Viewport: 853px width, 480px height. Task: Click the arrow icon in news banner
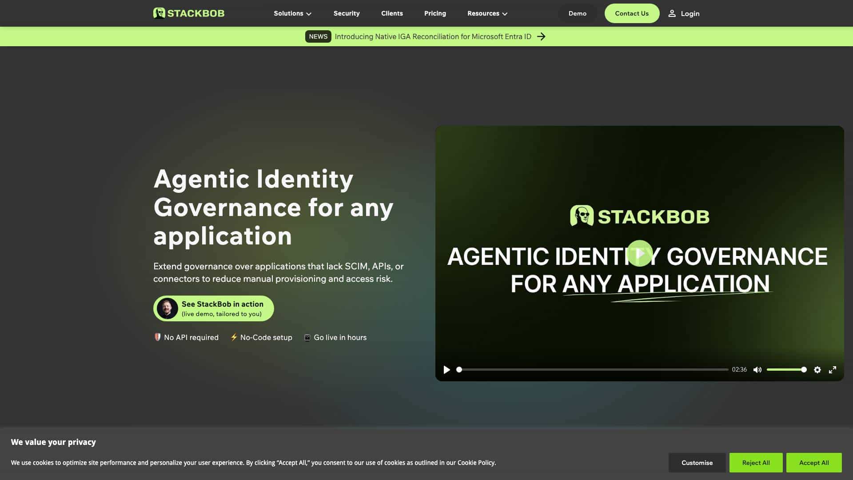pos(541,36)
